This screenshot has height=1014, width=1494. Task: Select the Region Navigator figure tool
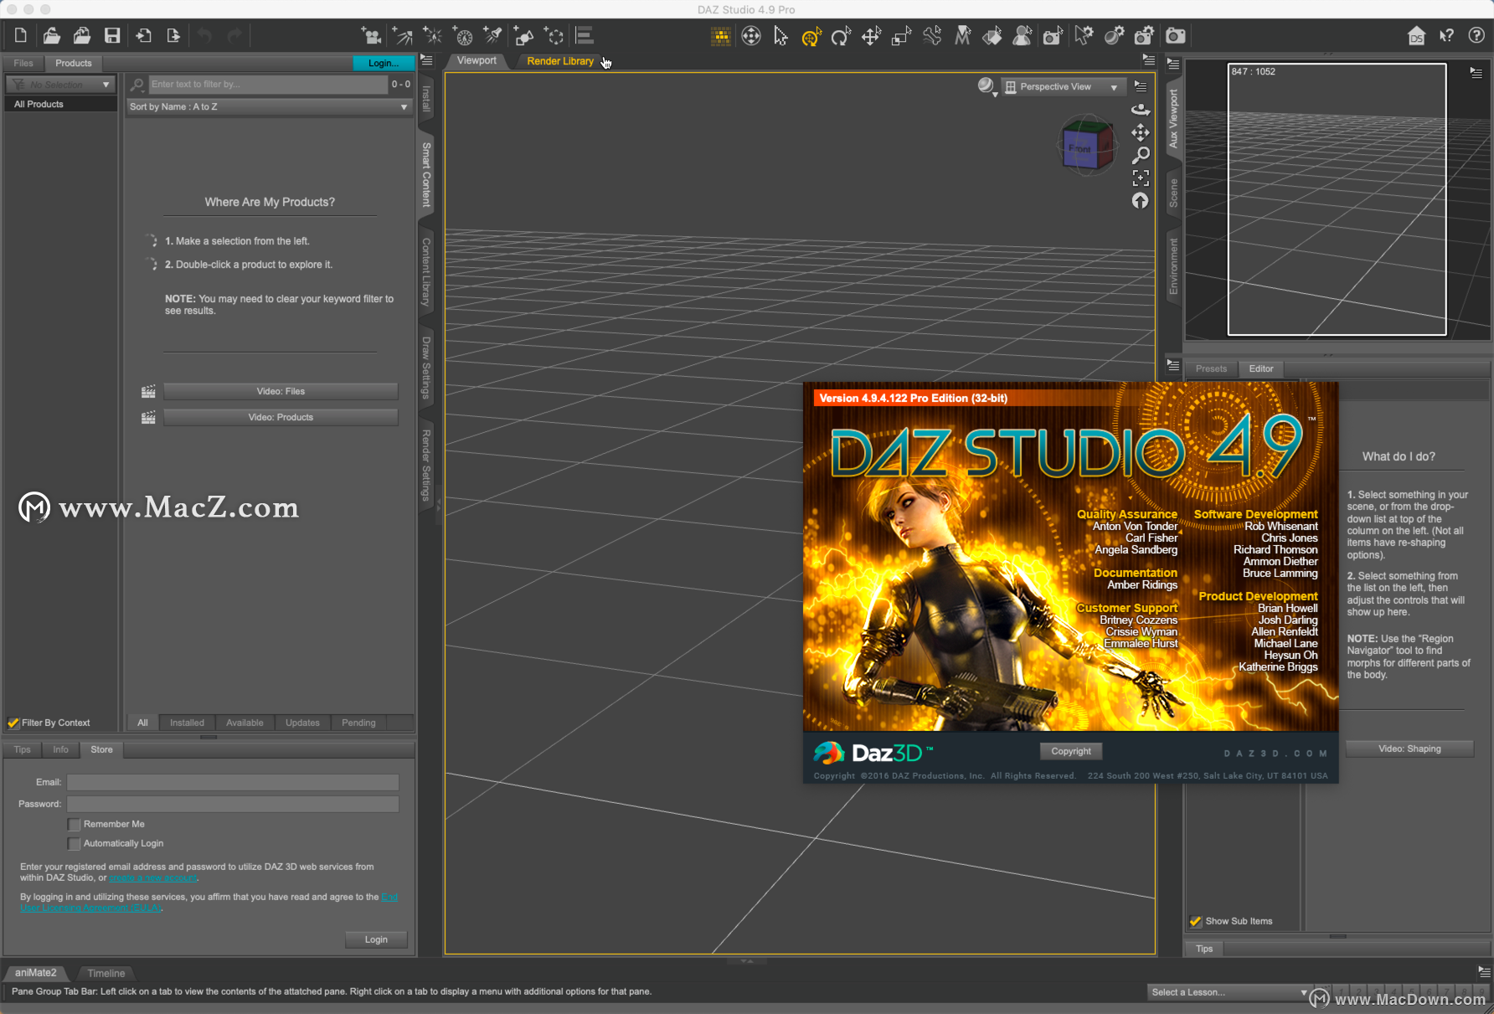click(x=1023, y=35)
